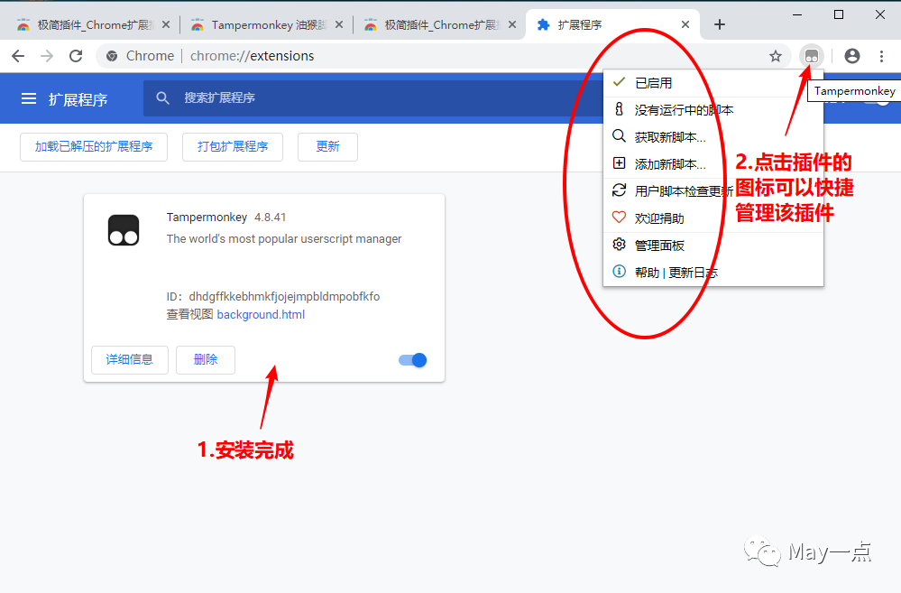901x593 pixels.
Task: Choose 添加新脚本... from the popup menu
Action: tap(713, 164)
